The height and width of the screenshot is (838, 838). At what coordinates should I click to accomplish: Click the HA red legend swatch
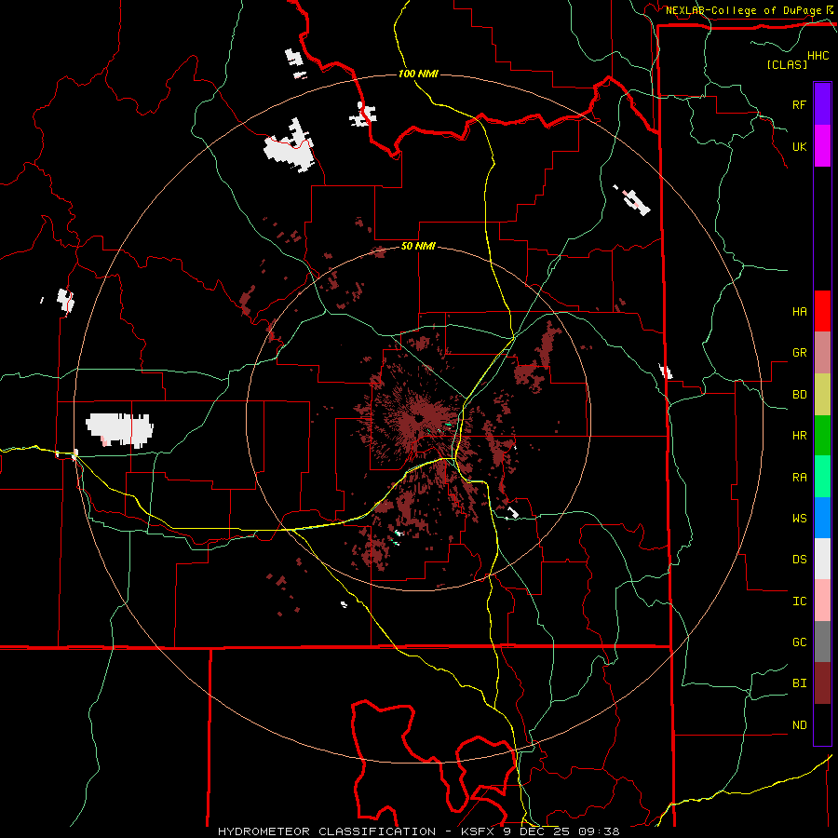point(822,311)
